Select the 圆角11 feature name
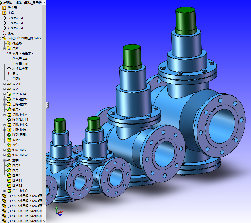 coord(17,181)
